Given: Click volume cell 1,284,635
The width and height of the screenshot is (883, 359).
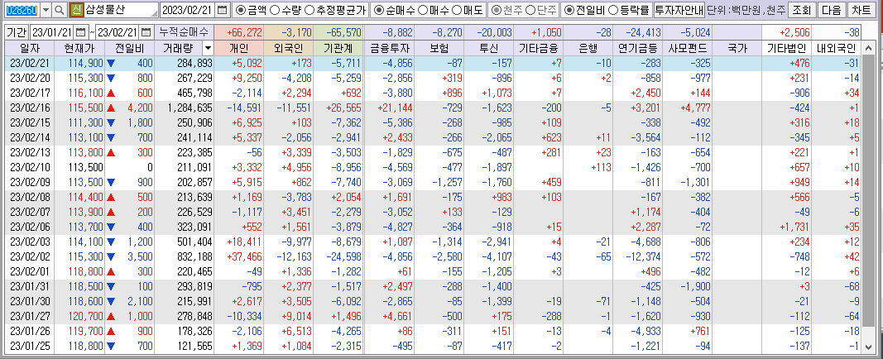Looking at the screenshot, I should (x=185, y=107).
